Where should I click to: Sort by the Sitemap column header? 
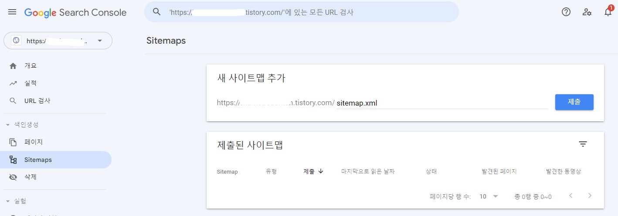coord(227,172)
